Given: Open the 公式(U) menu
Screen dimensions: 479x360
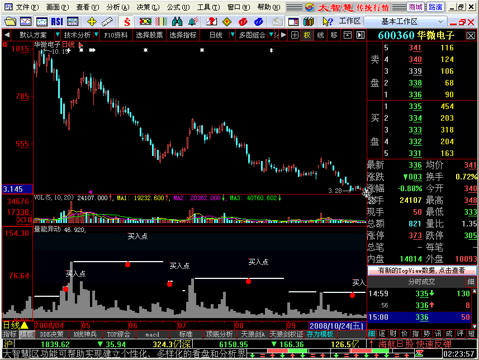Looking at the screenshot, I should click(x=178, y=7).
